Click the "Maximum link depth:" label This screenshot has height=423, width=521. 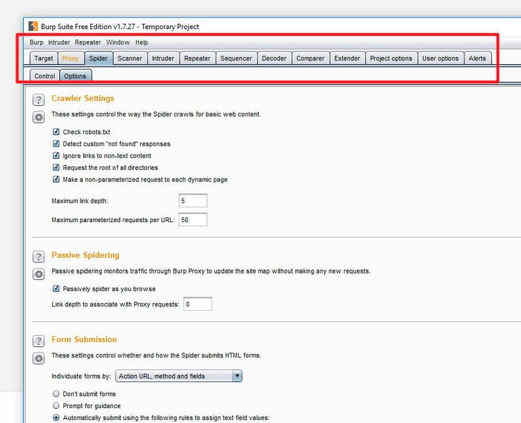(80, 201)
